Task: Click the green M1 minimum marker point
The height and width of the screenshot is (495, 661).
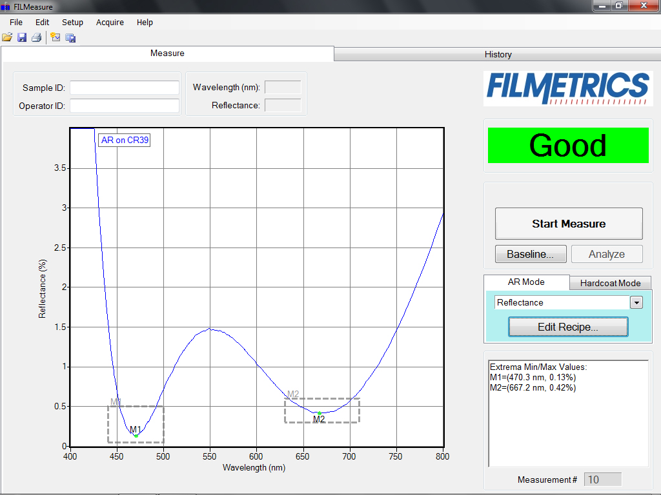Action: tap(136, 436)
